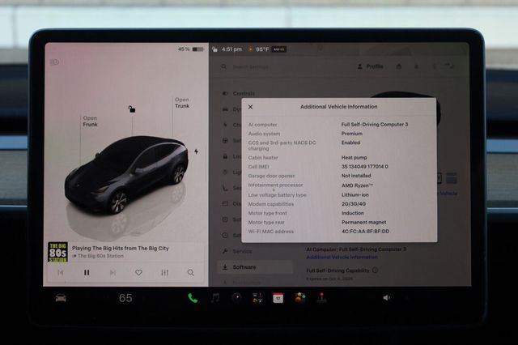This screenshot has height=345, width=518.
Task: Go to the previous track
Action: (x=61, y=273)
